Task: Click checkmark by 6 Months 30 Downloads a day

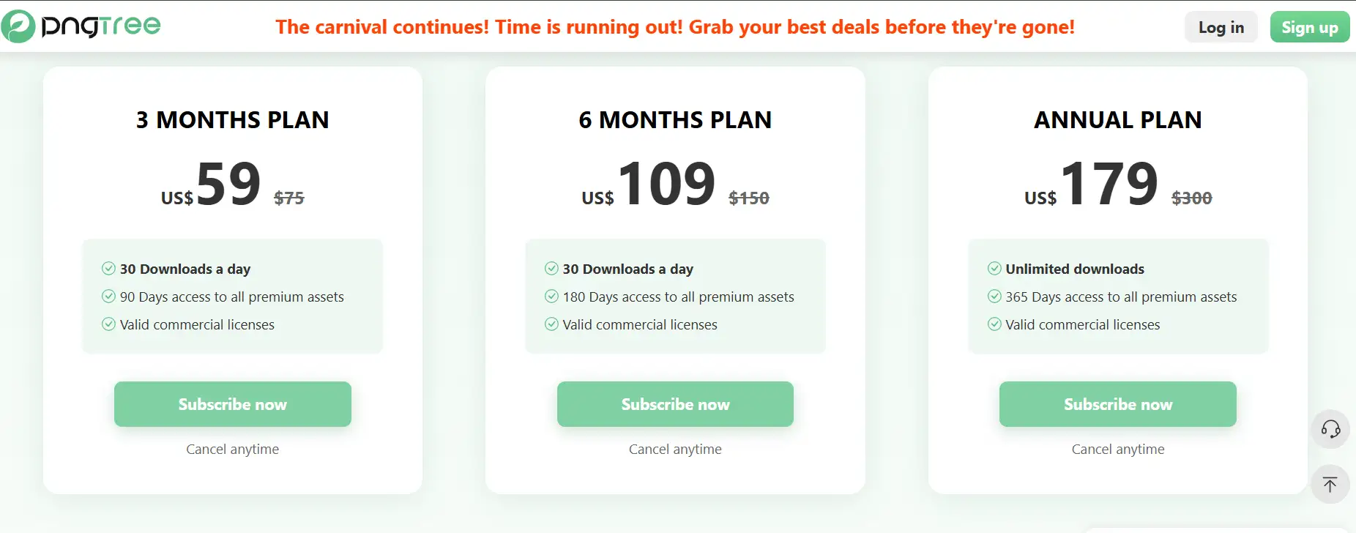Action: (x=551, y=269)
